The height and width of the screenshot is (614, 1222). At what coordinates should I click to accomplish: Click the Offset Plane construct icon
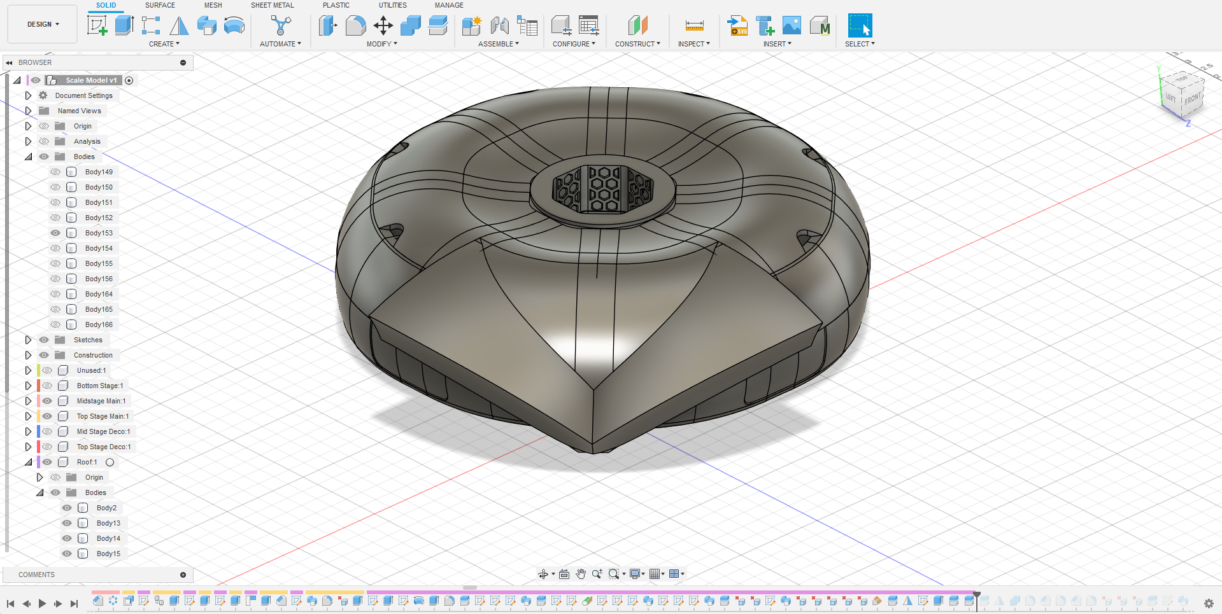point(637,25)
